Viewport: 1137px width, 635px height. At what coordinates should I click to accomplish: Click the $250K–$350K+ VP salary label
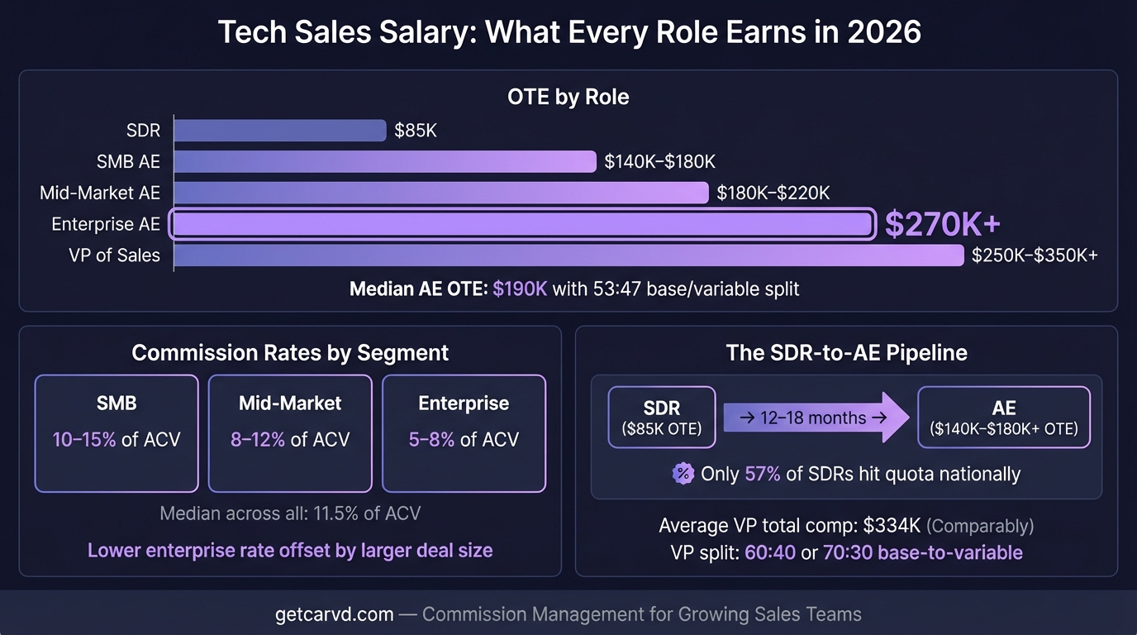[x=1035, y=255]
